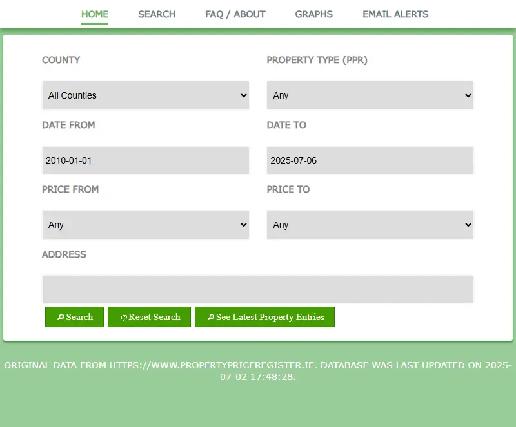Click the magnifier icon on Search button
This screenshot has width=516, height=427.
pos(61,318)
